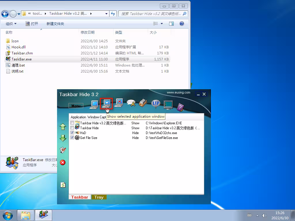The height and width of the screenshot is (221, 295).
Task: Click the Hide selected window laptop icon
Action: click(94, 104)
